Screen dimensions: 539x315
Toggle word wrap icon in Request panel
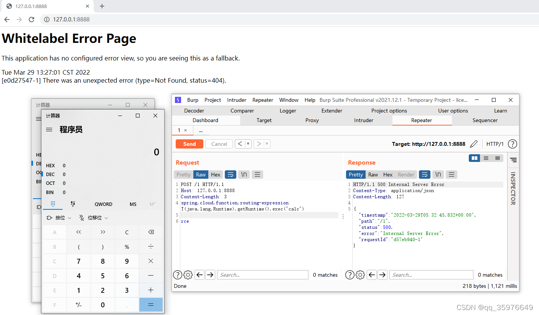pos(231,175)
